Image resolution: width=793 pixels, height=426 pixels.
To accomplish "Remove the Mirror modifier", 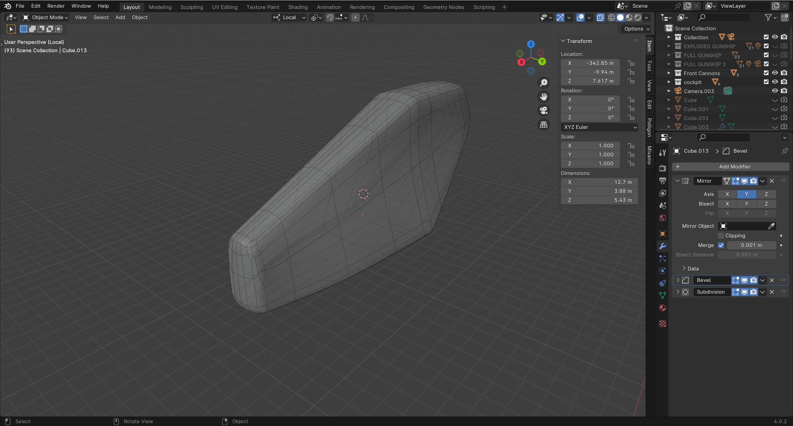I will [x=772, y=181].
